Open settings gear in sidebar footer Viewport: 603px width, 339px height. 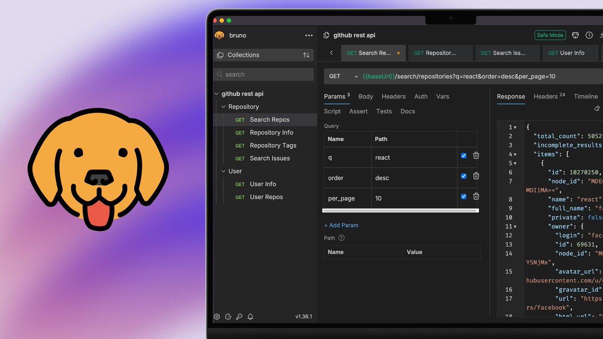click(x=217, y=317)
